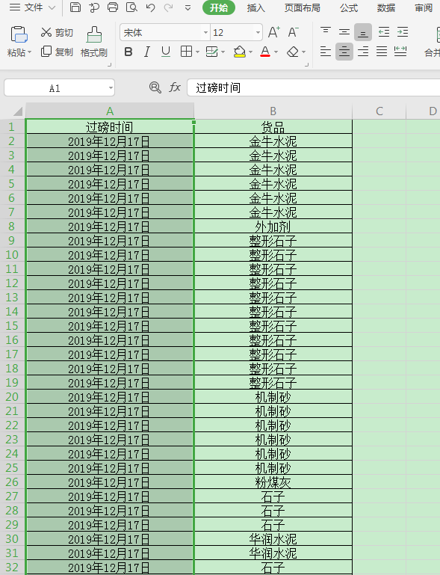Select column B header

273,111
